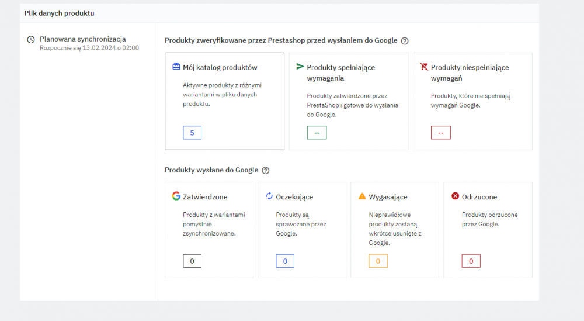The width and height of the screenshot is (584, 321).
Task: Open help tooltip for Prestashop verified products
Action: tap(405, 41)
